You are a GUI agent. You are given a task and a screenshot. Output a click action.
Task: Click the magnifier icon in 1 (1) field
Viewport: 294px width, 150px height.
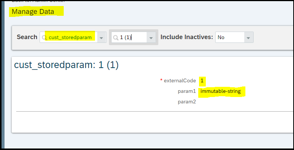[116, 38]
